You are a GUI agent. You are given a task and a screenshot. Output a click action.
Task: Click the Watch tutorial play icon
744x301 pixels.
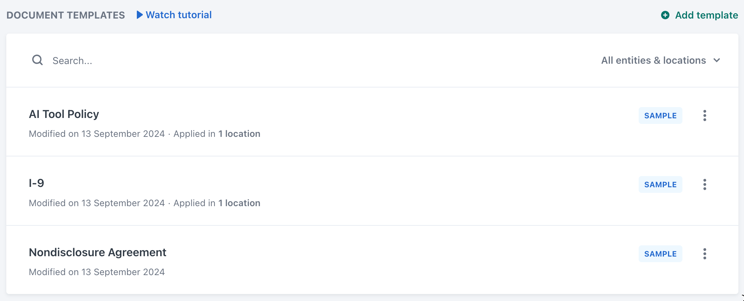tap(140, 15)
